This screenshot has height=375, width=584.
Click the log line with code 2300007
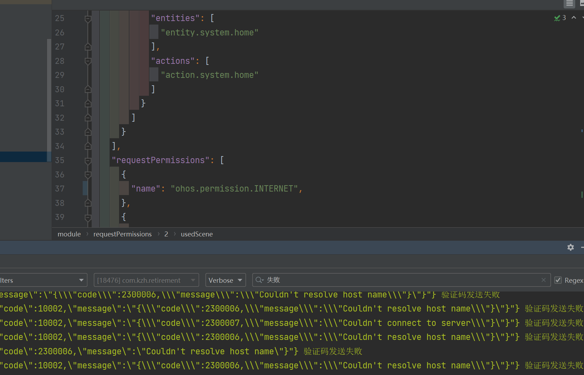[292, 323]
